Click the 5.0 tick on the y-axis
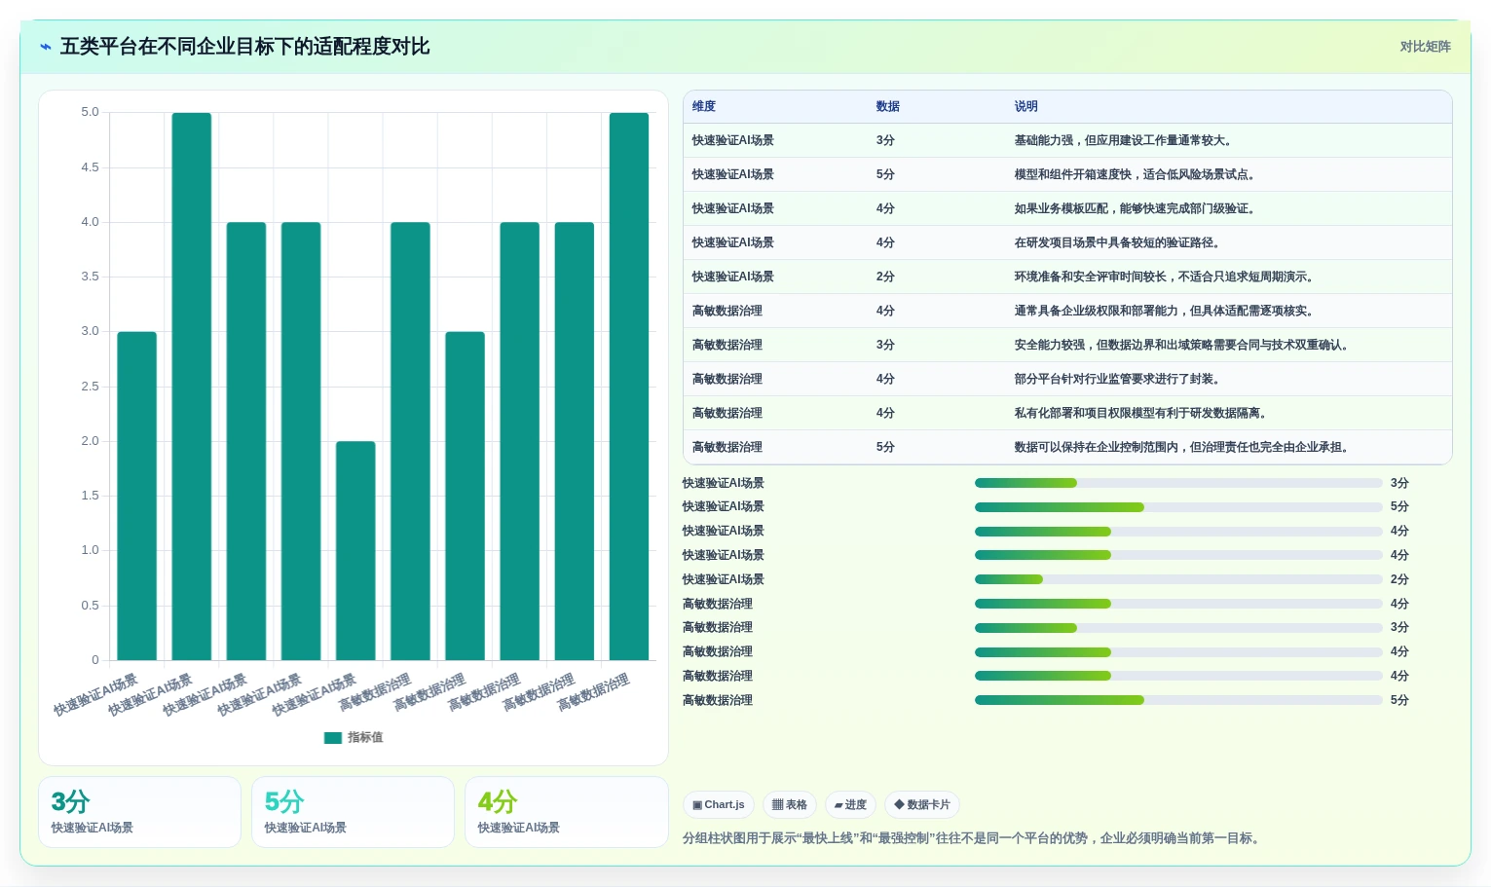The height and width of the screenshot is (887, 1491). point(90,112)
